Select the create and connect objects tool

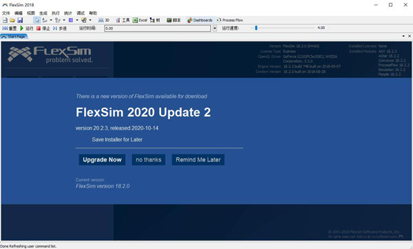pyautogui.click(x=84, y=20)
